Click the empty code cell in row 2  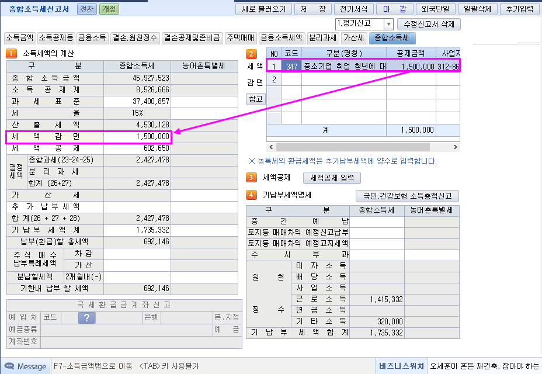click(291, 79)
